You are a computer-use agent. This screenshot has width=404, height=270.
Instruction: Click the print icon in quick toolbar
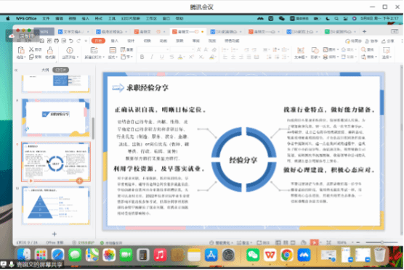tap(57, 41)
